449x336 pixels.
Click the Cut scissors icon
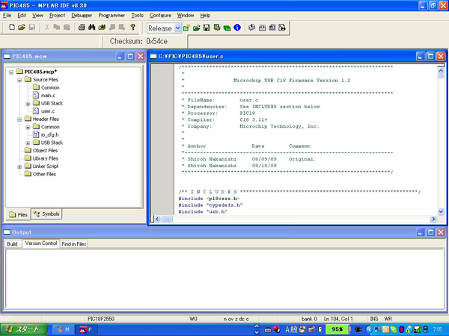pos(47,28)
